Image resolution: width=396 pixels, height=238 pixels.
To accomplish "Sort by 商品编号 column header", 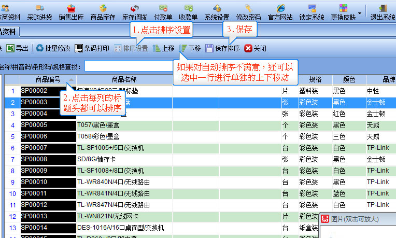I will (x=48, y=79).
